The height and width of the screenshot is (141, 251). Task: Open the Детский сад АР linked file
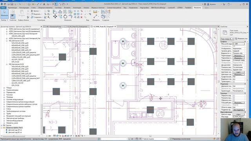pos(15,130)
